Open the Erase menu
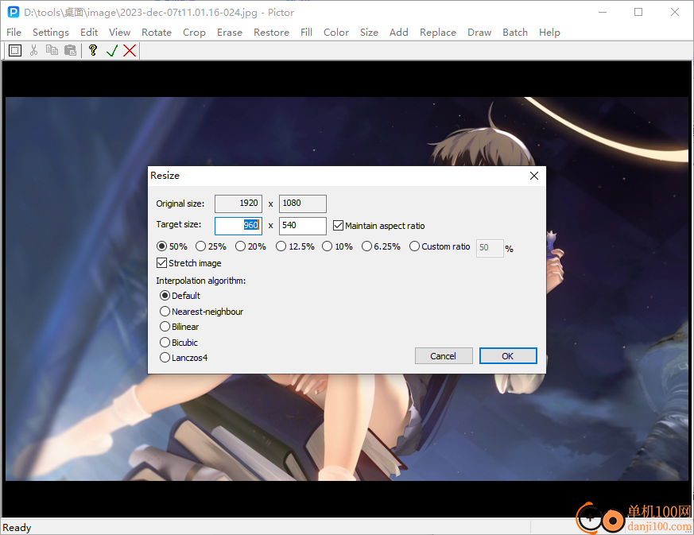The height and width of the screenshot is (535, 694). coord(229,33)
